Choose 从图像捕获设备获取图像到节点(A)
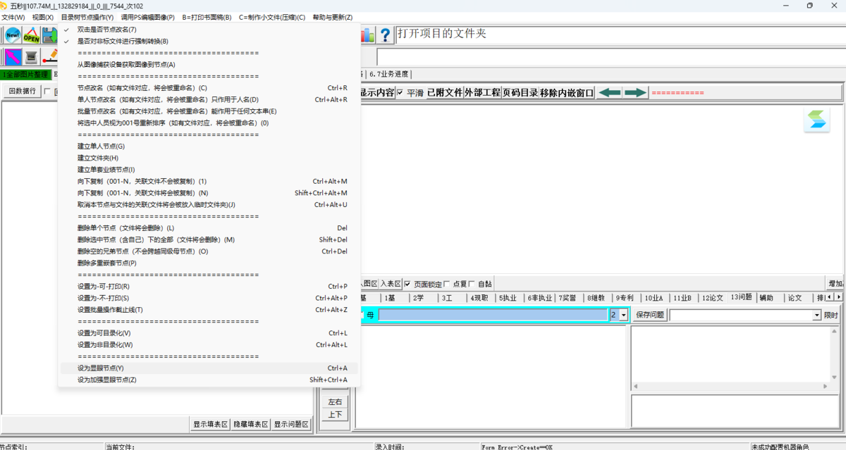This screenshot has width=846, height=450. [x=209, y=65]
